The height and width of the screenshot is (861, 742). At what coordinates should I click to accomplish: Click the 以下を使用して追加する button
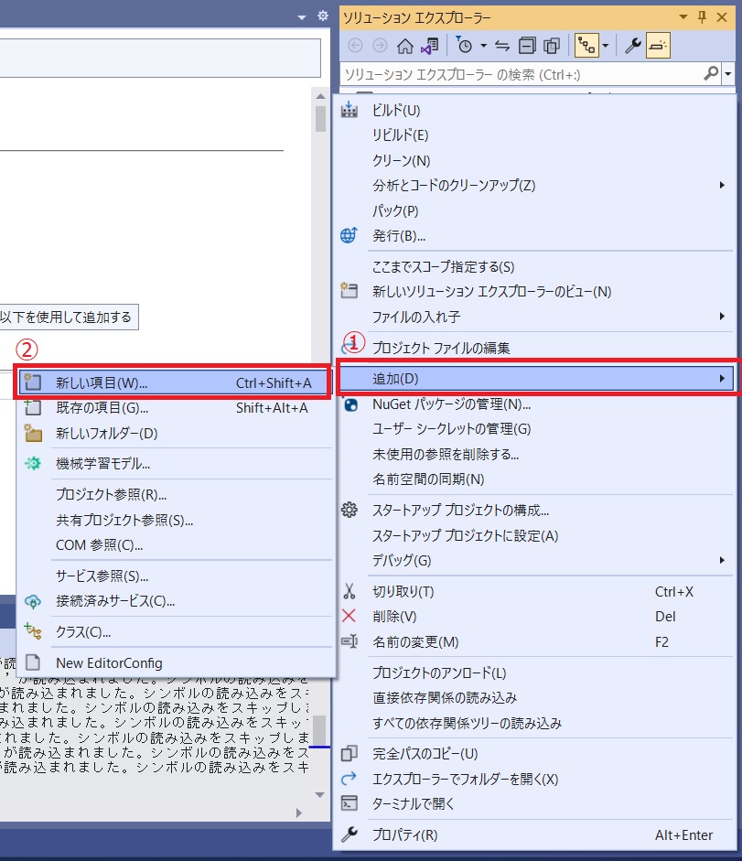[65, 317]
